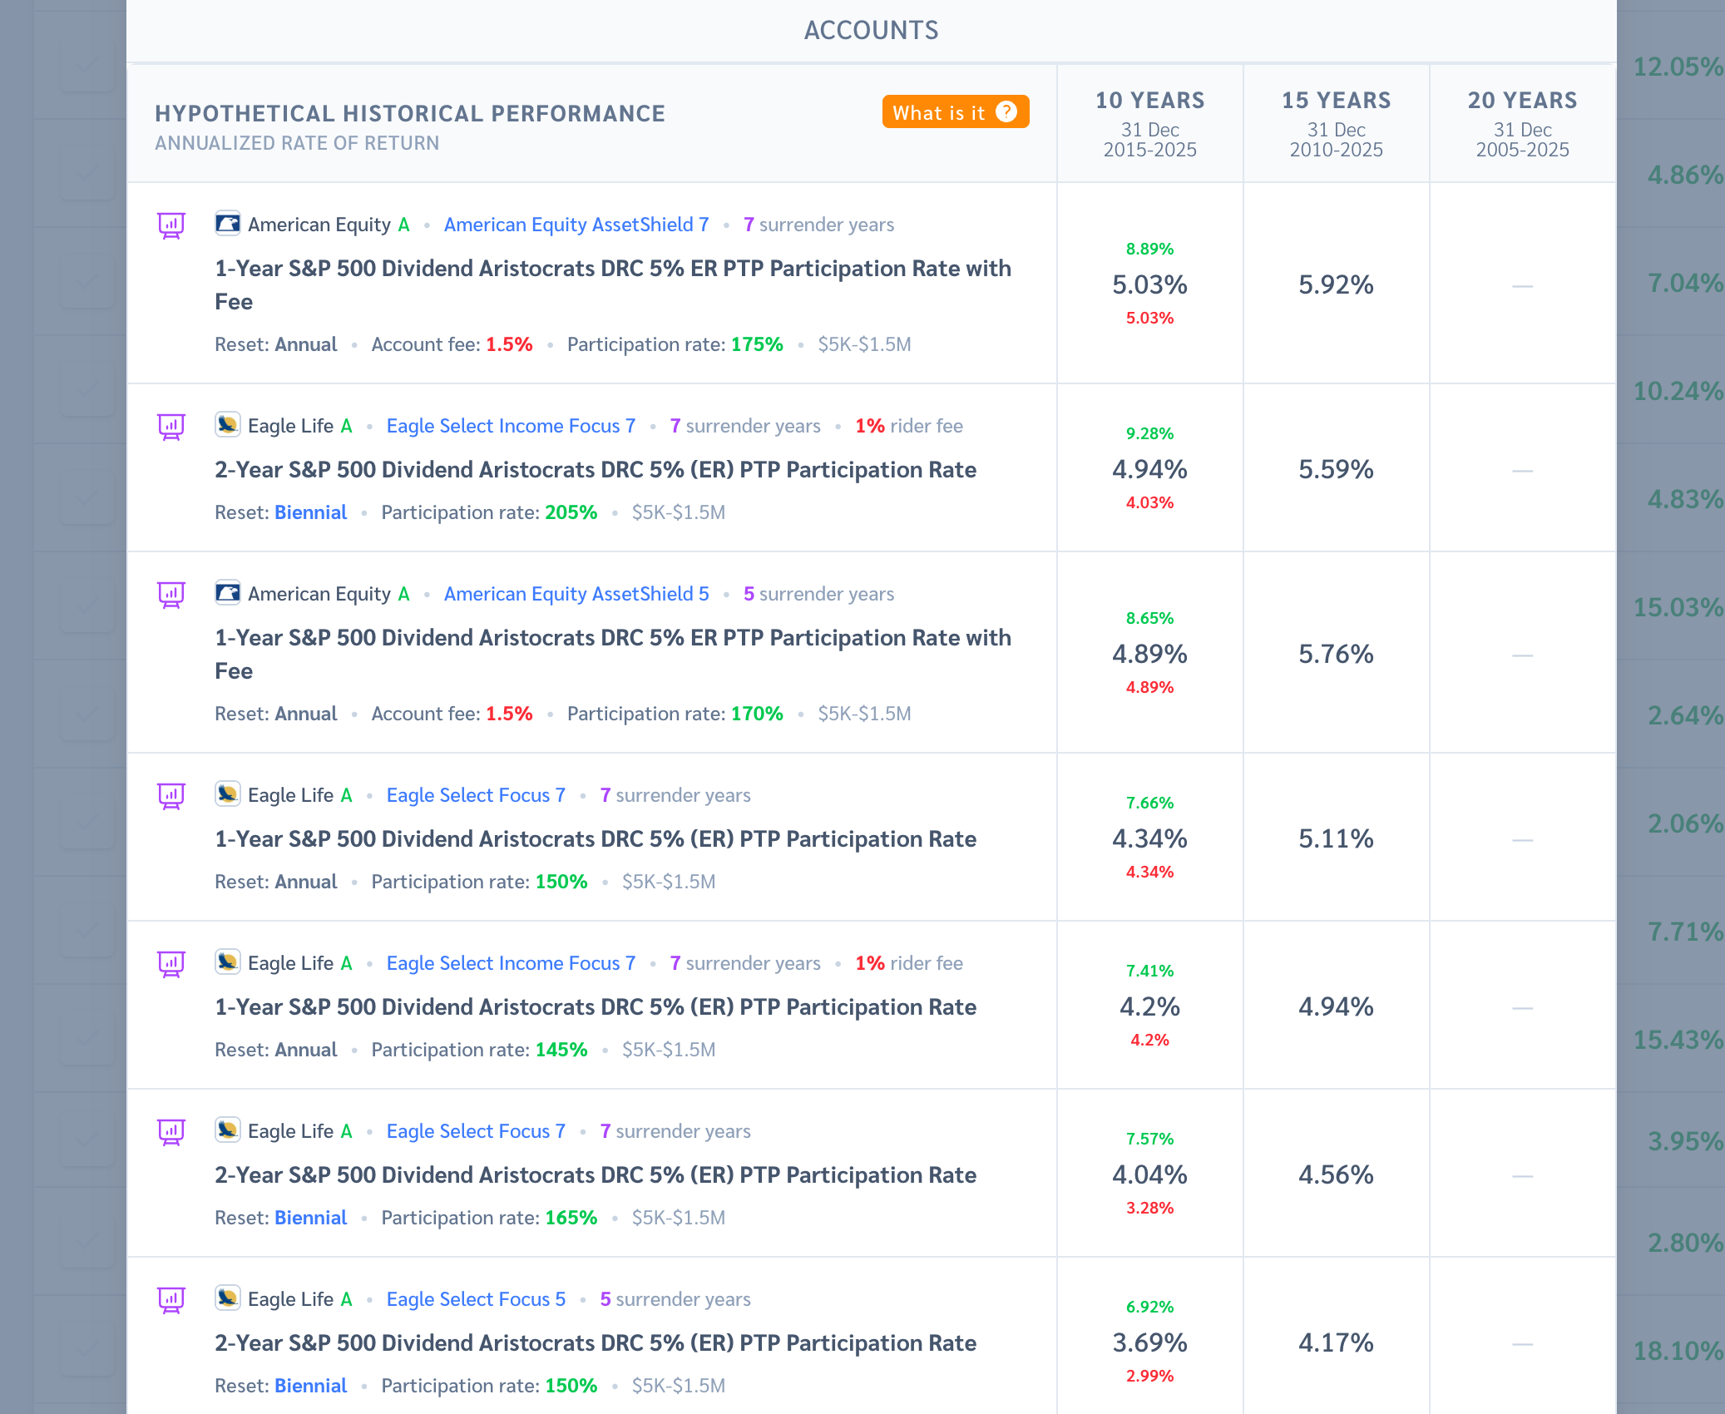Click the Biennial reset label in the 205% row
Viewport: 1725px width, 1414px height.
(x=310, y=512)
